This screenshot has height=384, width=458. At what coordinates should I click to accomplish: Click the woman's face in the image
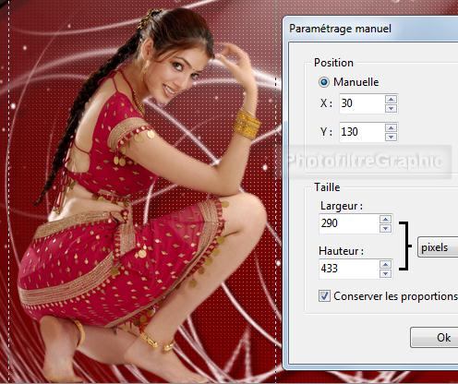coord(181,73)
